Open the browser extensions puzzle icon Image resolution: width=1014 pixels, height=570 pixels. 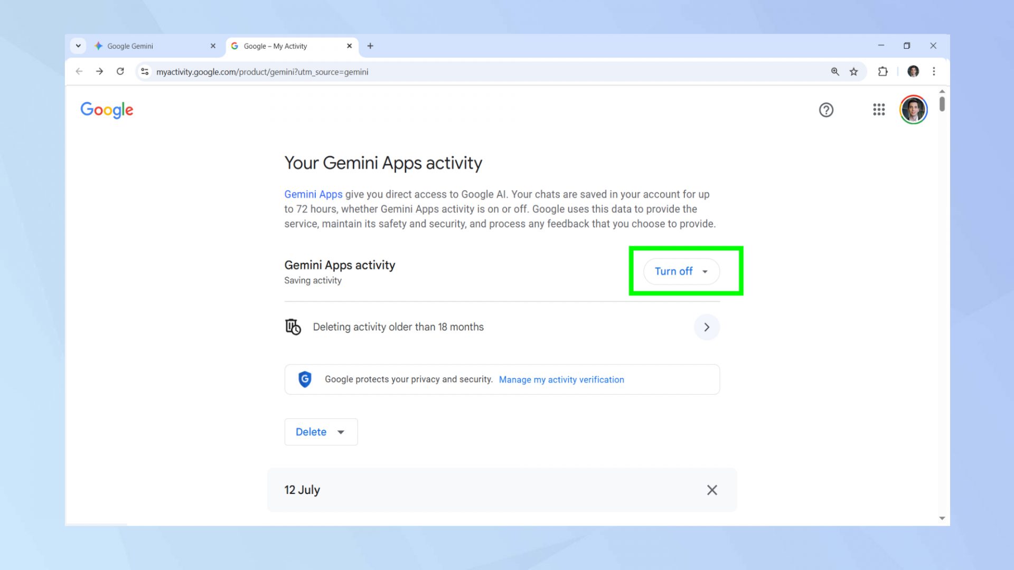coord(882,72)
